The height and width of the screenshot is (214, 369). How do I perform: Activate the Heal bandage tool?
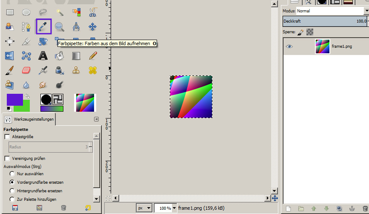click(x=93, y=70)
